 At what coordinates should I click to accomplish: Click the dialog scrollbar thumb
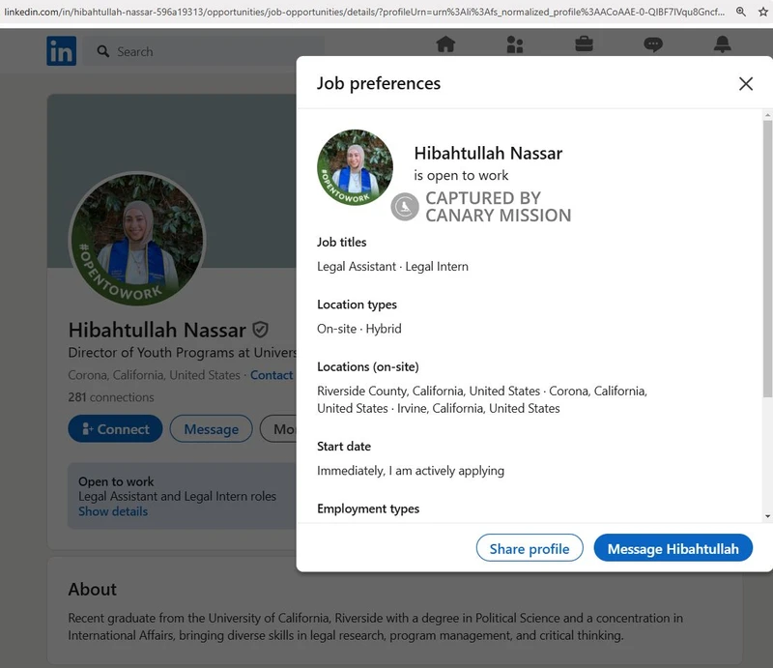767,258
